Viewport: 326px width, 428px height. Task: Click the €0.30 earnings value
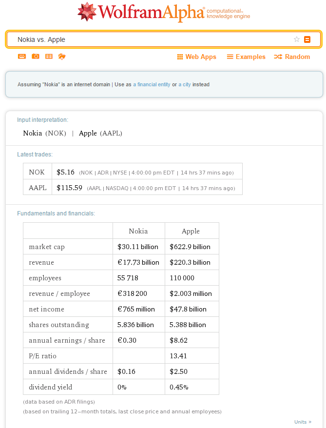click(127, 340)
